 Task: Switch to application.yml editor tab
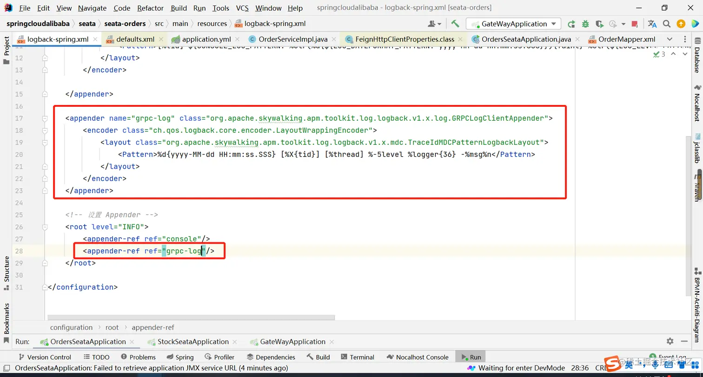tap(206, 39)
